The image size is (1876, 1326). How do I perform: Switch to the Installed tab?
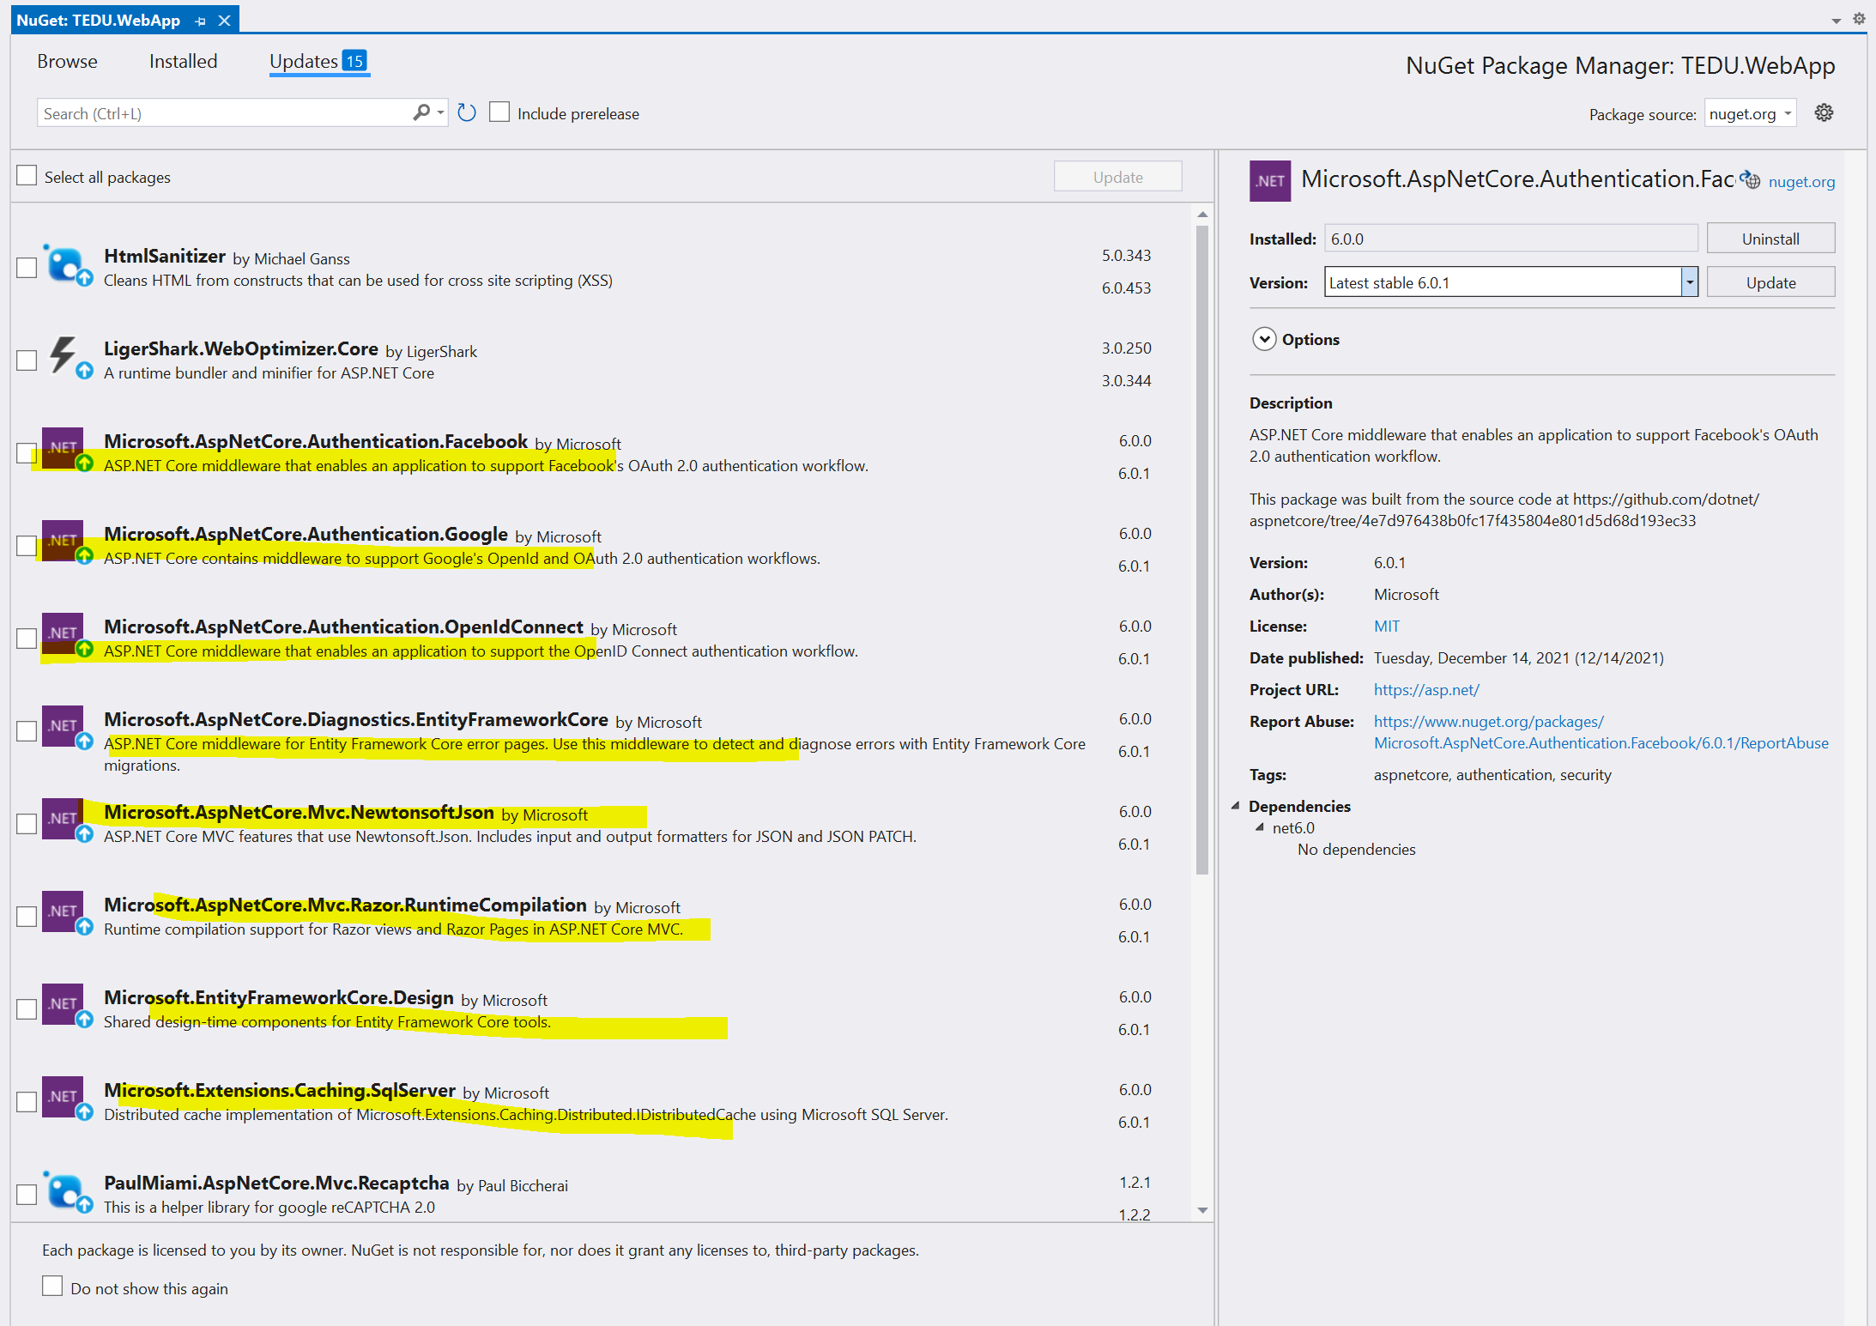coord(183,62)
